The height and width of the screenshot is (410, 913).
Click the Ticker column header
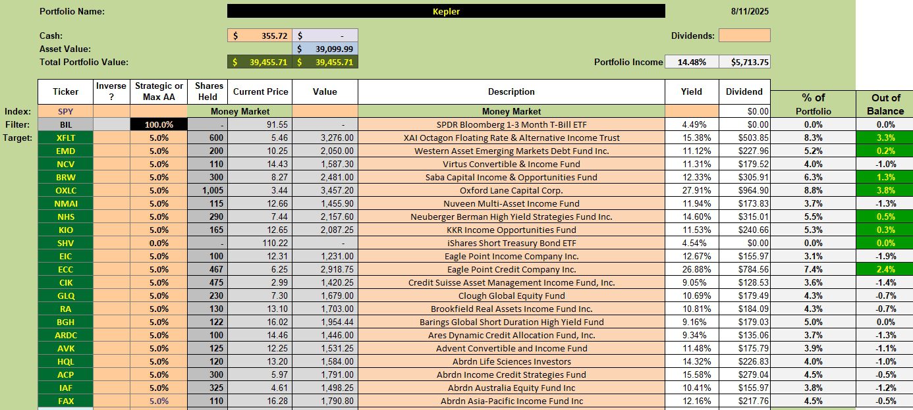pyautogui.click(x=65, y=91)
